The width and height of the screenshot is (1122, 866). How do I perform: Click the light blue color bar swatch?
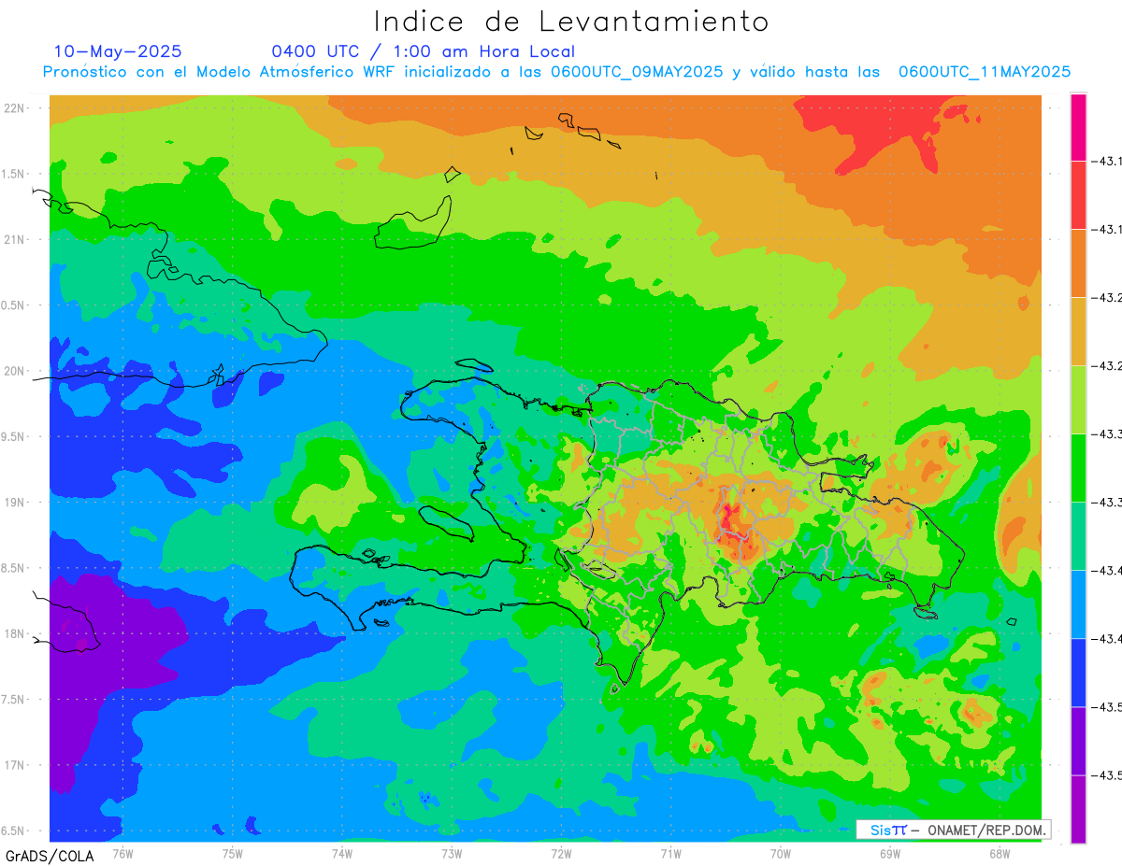pyautogui.click(x=1078, y=604)
